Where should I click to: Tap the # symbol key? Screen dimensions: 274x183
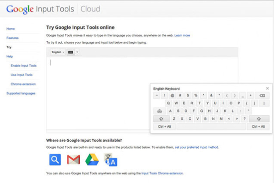(180, 95)
